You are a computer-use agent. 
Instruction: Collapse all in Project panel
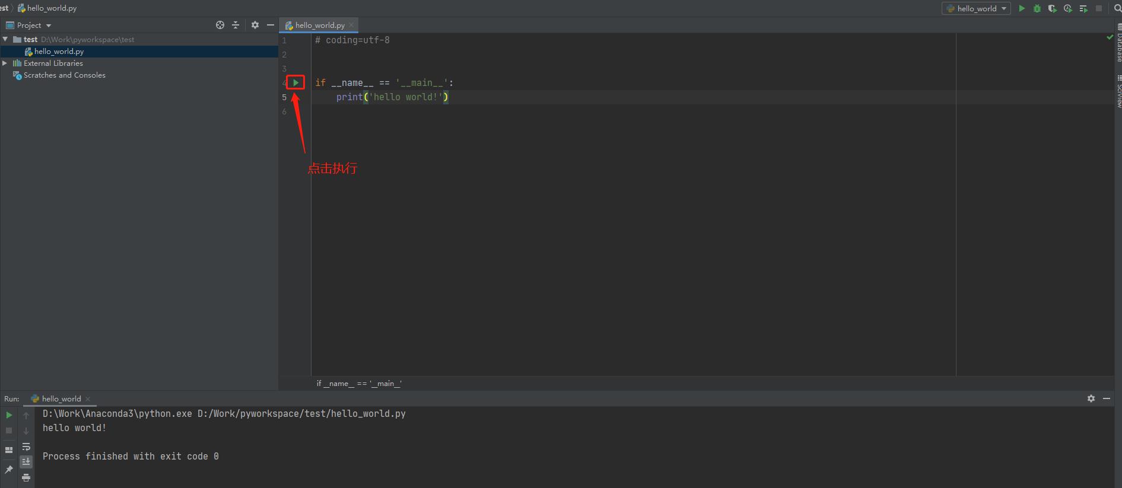click(x=236, y=25)
